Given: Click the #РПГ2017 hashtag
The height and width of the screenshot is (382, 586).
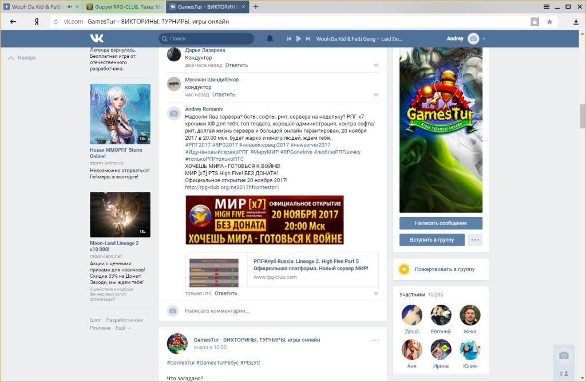Looking at the screenshot, I should (197, 145).
